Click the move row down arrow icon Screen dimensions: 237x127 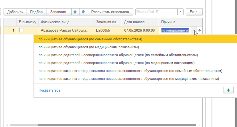pos(83,12)
